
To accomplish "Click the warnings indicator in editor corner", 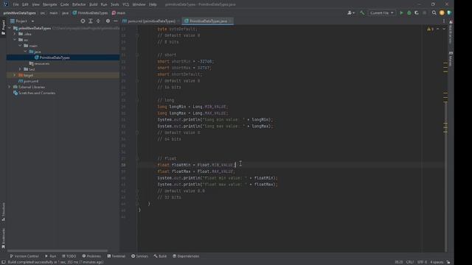I will pos(430,29).
